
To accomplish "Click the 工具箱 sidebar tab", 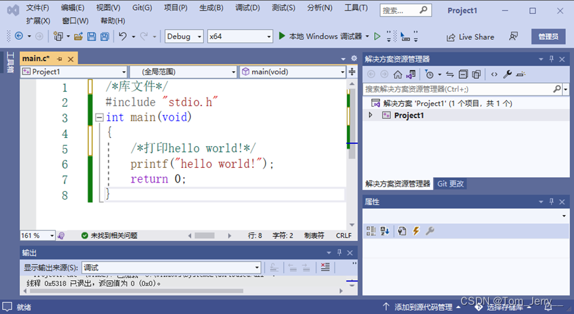I will click(10, 62).
